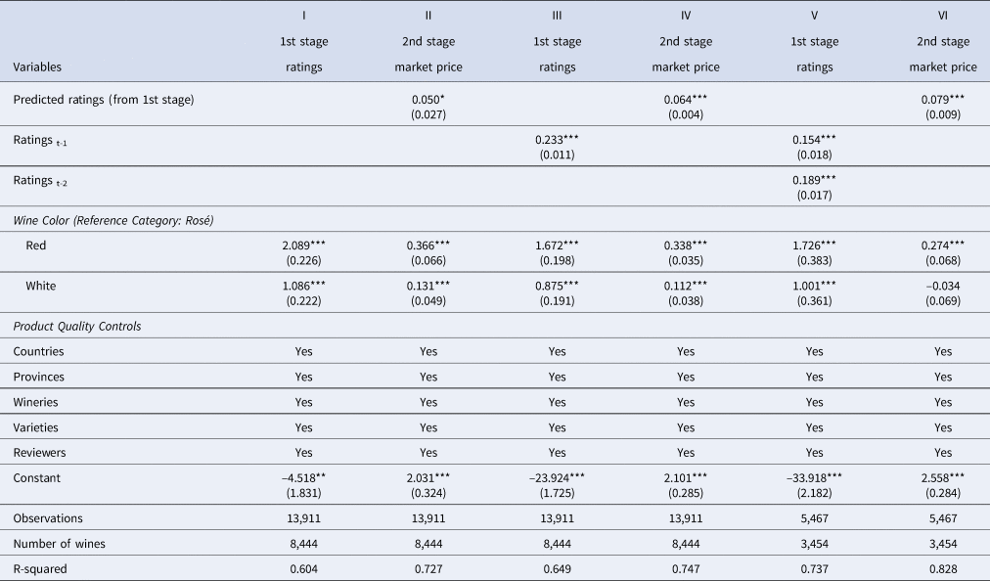Click the –23.924*** Constant value in column III
Image resolution: width=990 pixels, height=581 pixels.
(557, 478)
